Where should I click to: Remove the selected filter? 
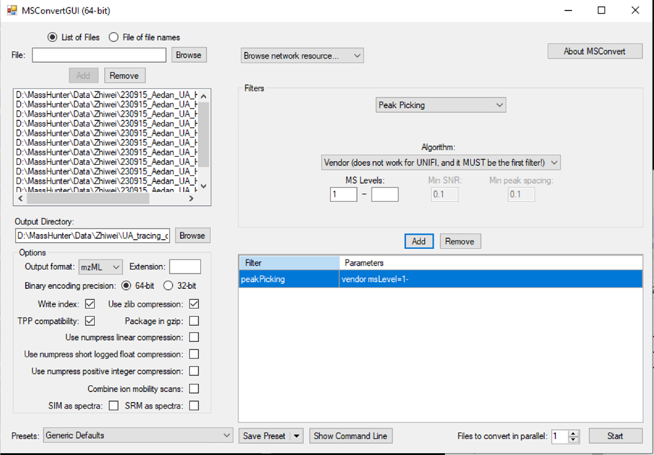pyautogui.click(x=460, y=241)
